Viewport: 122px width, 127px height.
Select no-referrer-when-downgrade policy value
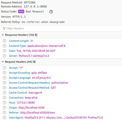click(x=43, y=22)
